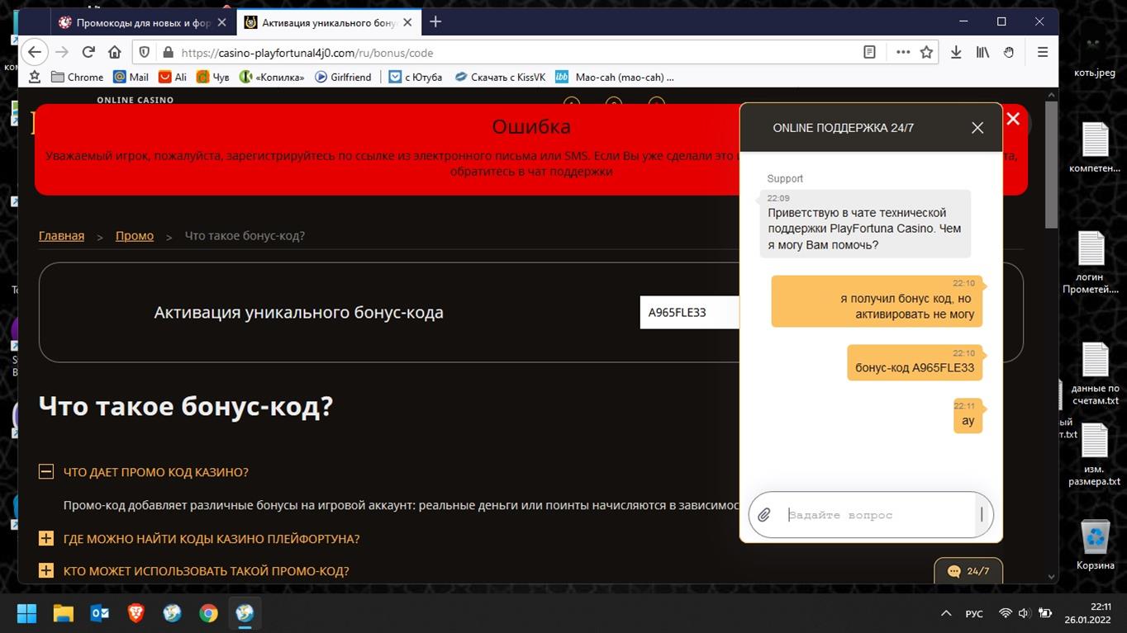Open the Mao-cah bookmark
The image size is (1127, 633).
[x=615, y=77]
